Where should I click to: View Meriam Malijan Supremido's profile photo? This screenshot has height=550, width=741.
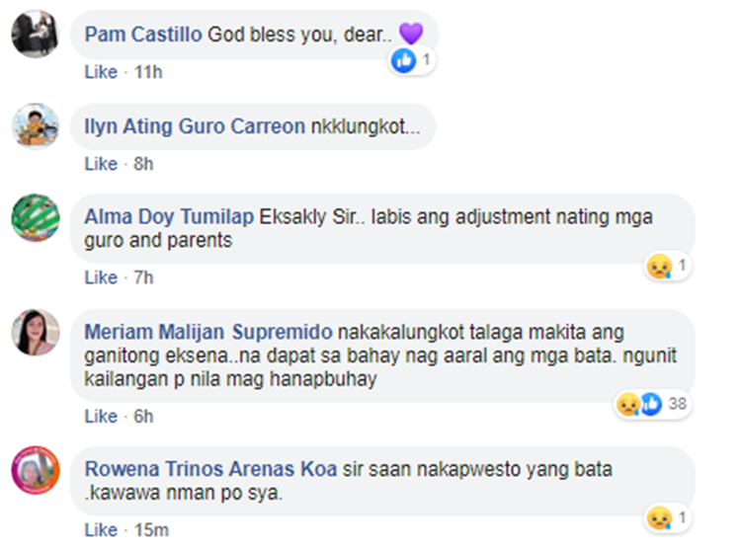click(35, 332)
